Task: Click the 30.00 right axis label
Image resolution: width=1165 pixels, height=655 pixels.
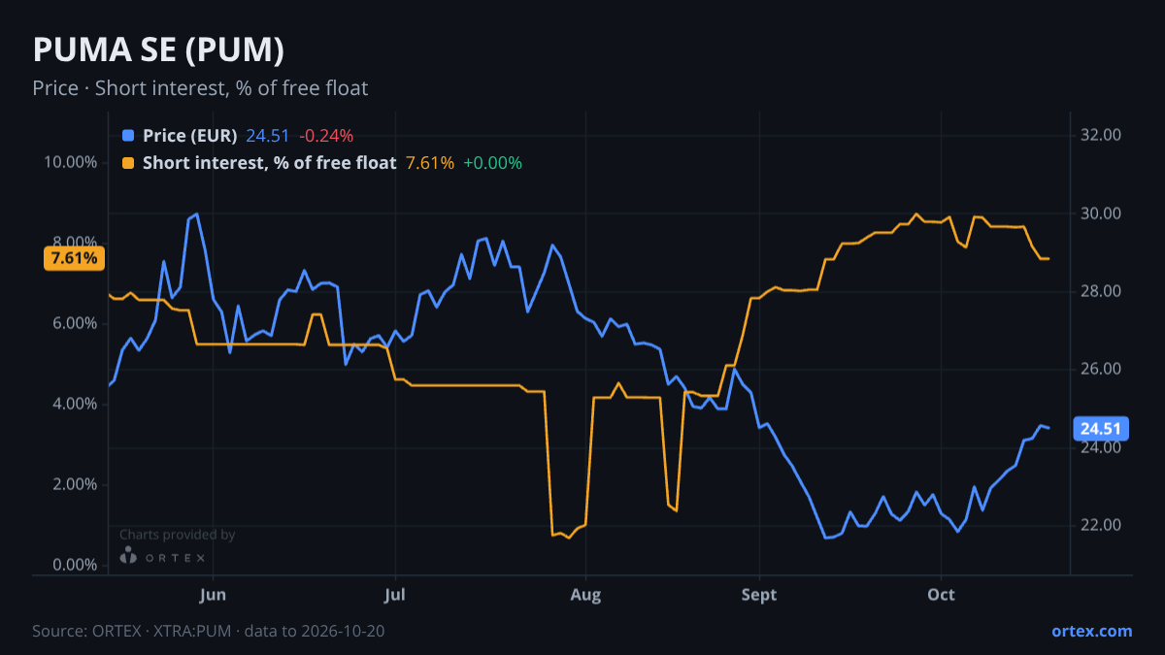Action: [1102, 213]
